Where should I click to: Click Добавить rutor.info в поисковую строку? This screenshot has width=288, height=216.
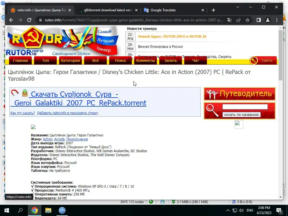tap(67, 113)
